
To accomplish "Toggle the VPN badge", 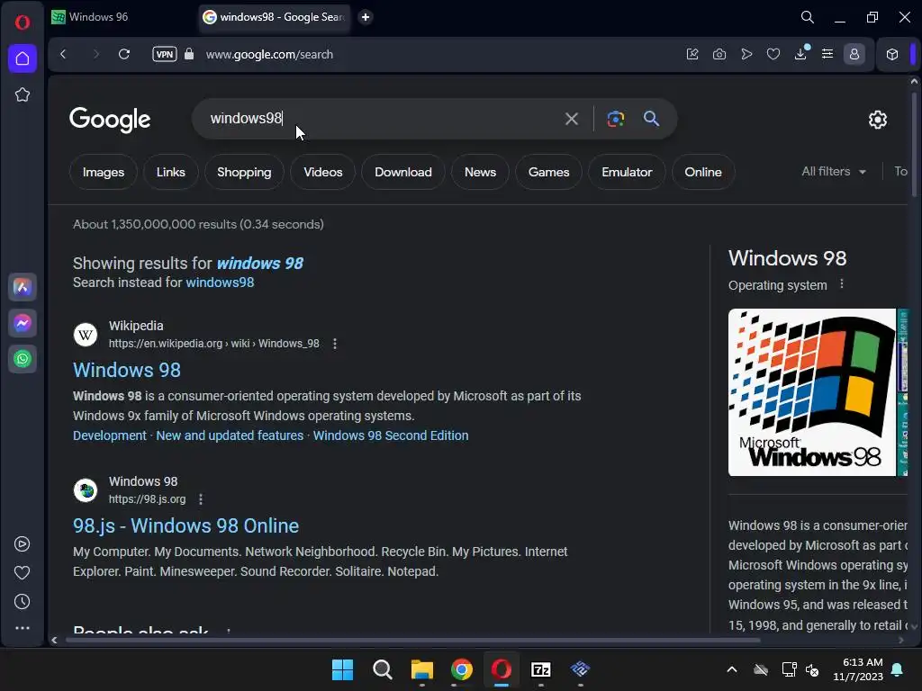I will pos(165,54).
